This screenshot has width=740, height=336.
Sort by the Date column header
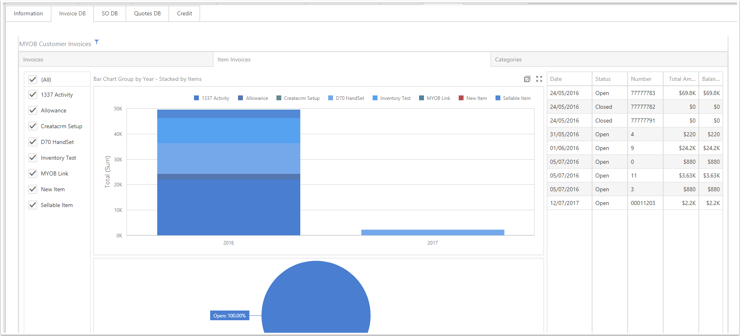(569, 79)
